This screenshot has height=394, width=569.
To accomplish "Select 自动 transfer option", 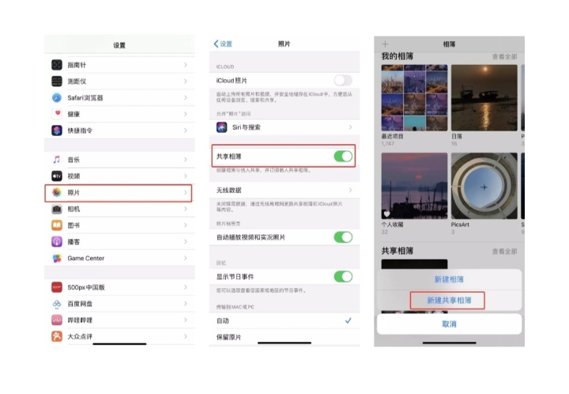I will pyautogui.click(x=284, y=320).
